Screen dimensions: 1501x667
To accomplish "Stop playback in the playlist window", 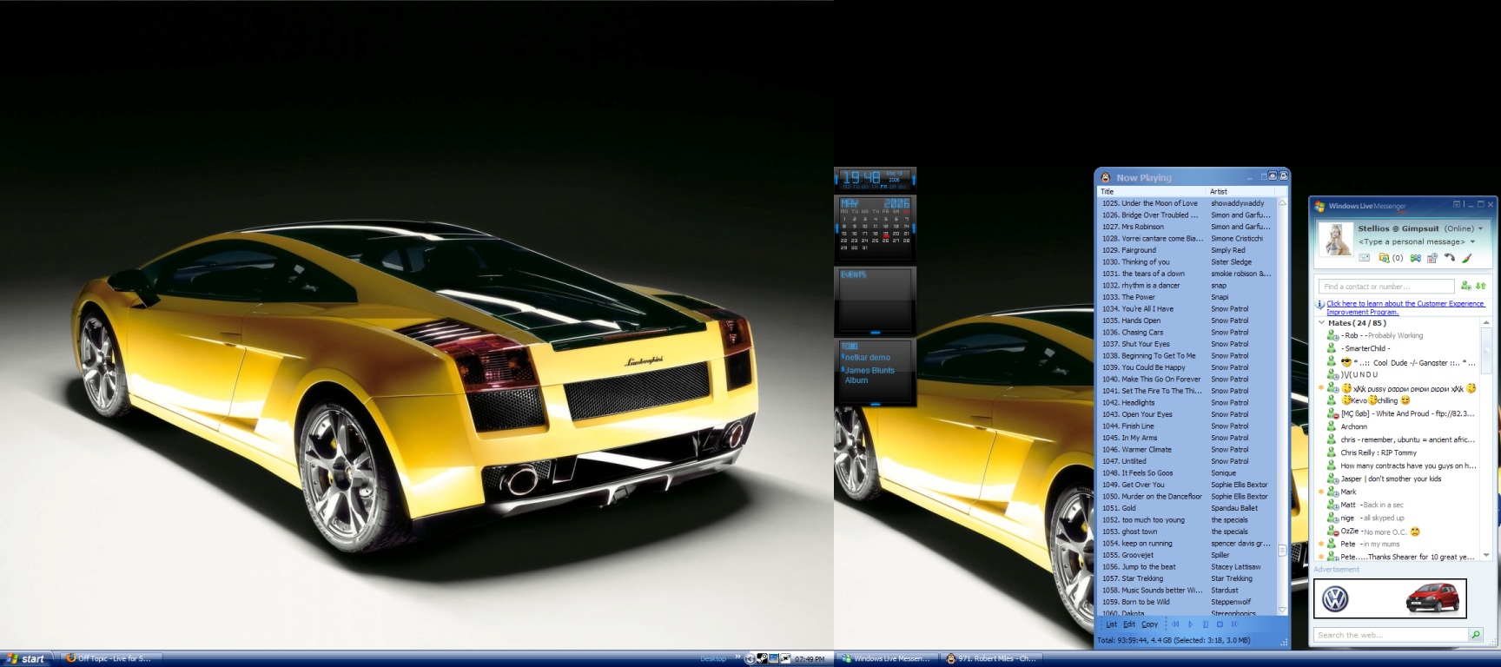I will coord(1220,624).
